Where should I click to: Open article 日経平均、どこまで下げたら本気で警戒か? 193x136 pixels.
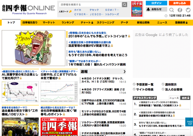pyautogui.click(x=59, y=76)
